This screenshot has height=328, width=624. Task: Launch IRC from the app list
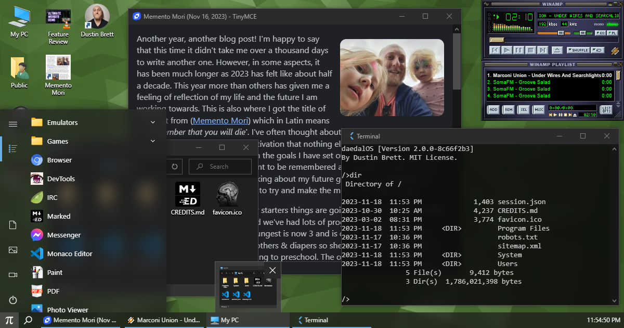(52, 197)
